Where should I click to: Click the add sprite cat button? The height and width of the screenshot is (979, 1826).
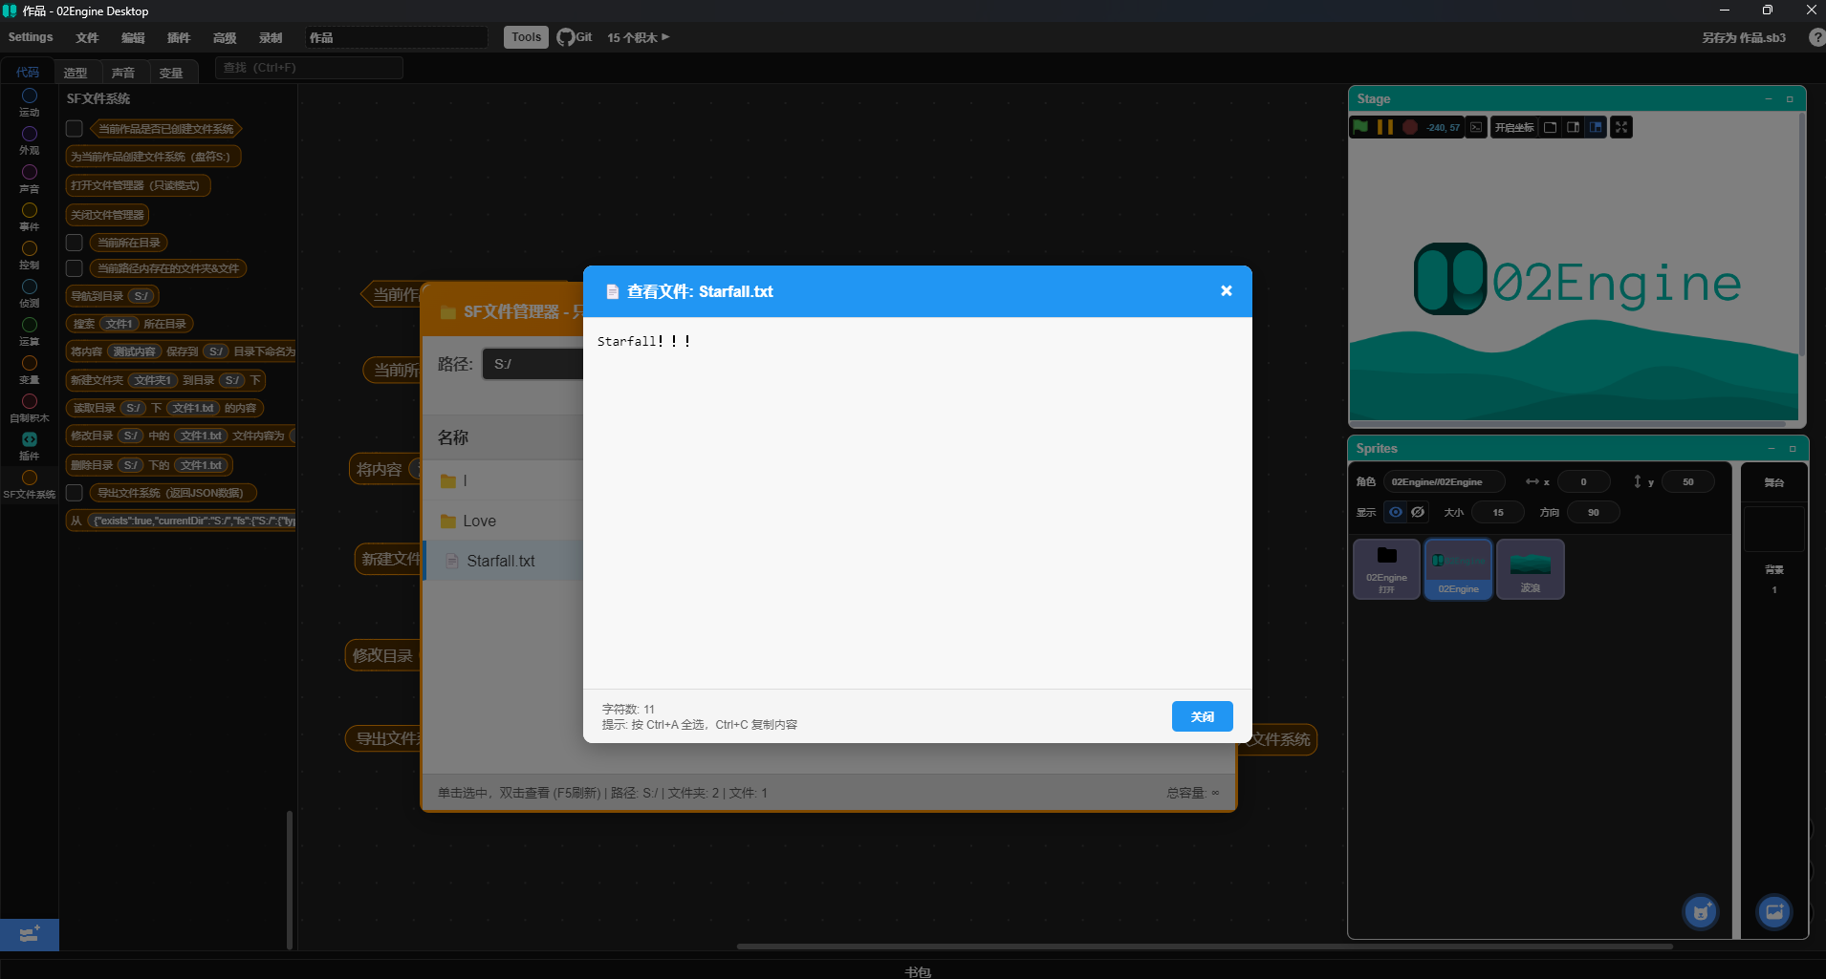[x=1701, y=912]
